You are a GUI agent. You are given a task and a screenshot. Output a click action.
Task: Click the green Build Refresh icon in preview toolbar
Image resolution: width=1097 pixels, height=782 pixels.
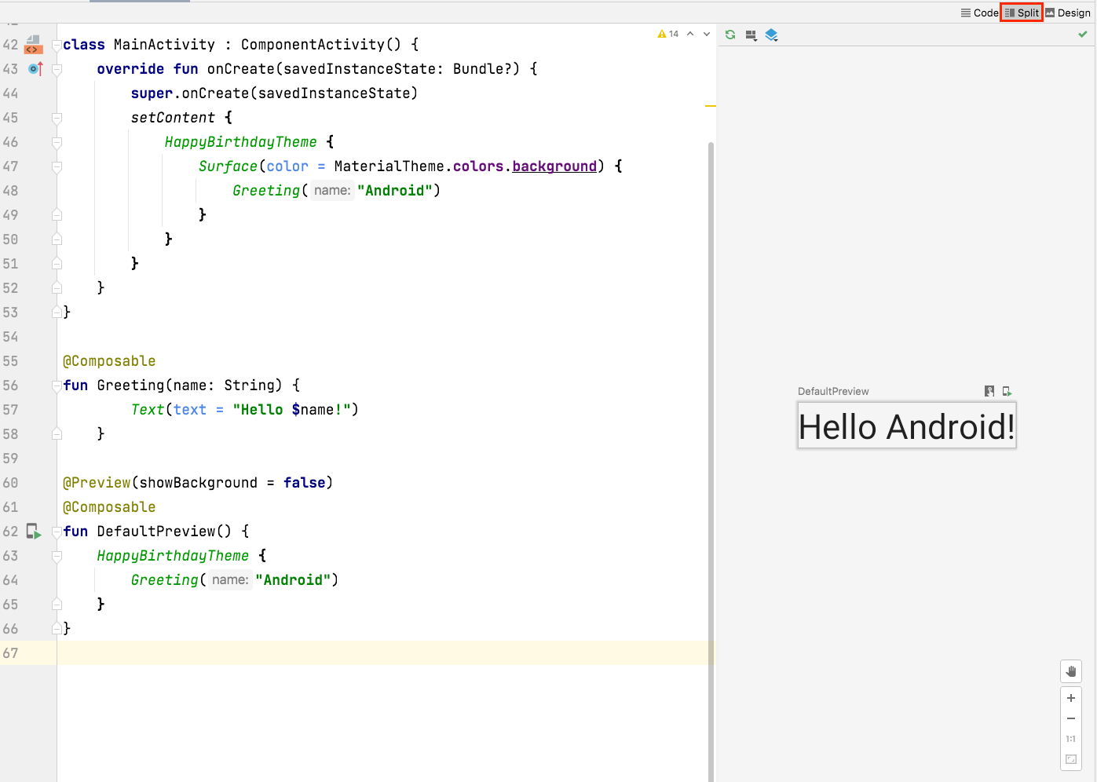point(730,35)
